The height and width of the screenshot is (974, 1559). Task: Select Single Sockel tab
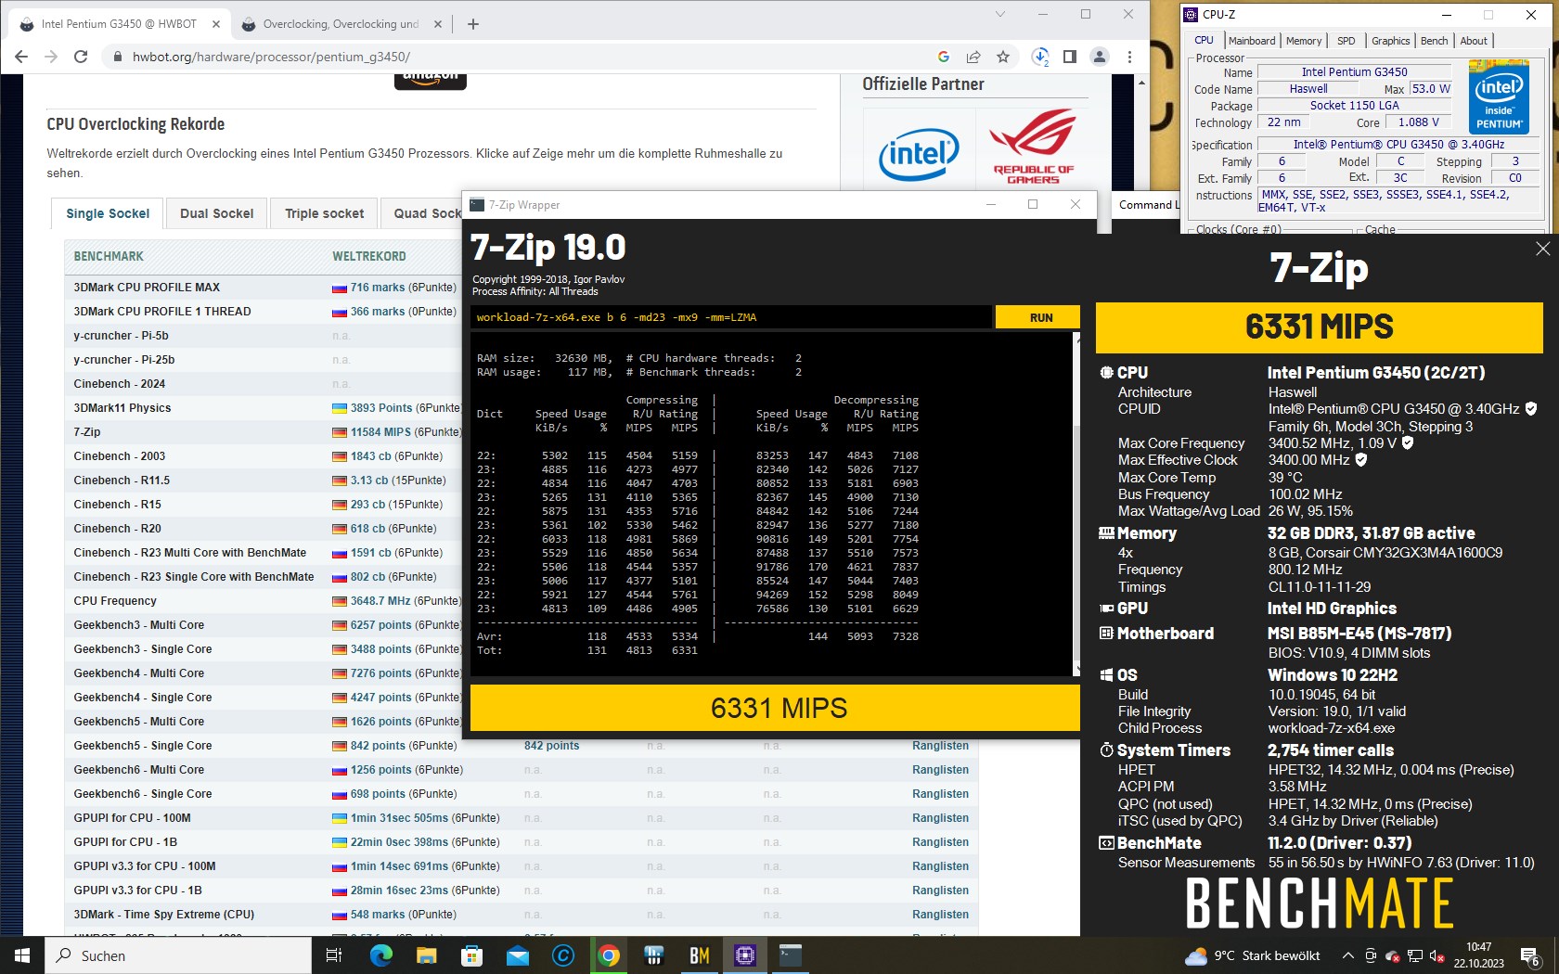108,213
